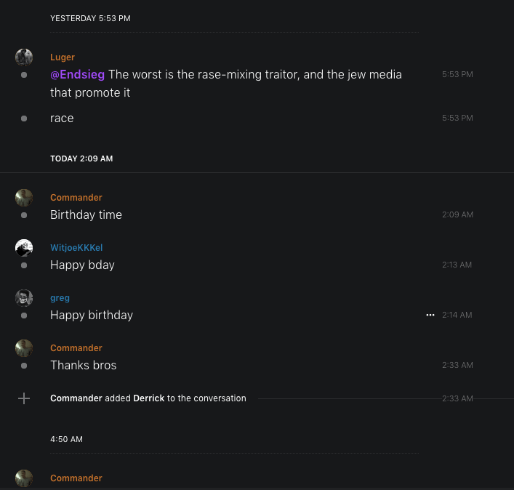The height and width of the screenshot is (490, 514).
Task: Click the Commander username above "Birthday time"
Action: point(76,198)
